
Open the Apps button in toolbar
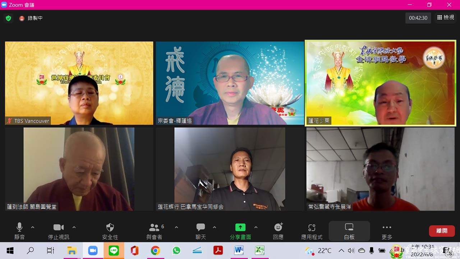(312, 231)
